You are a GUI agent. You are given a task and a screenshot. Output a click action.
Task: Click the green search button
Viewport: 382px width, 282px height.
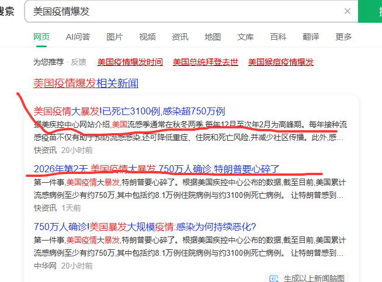click(370, 11)
